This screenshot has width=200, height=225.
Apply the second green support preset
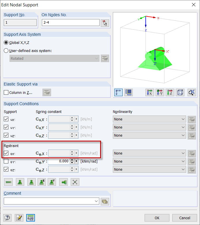point(31,182)
